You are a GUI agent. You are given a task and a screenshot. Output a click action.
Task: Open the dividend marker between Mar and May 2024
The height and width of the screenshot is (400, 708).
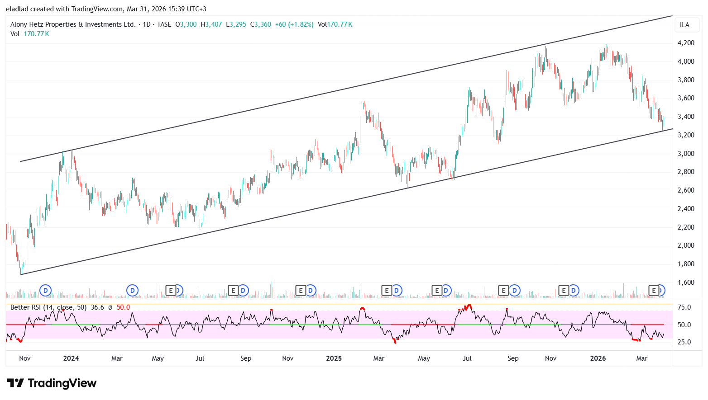(132, 290)
